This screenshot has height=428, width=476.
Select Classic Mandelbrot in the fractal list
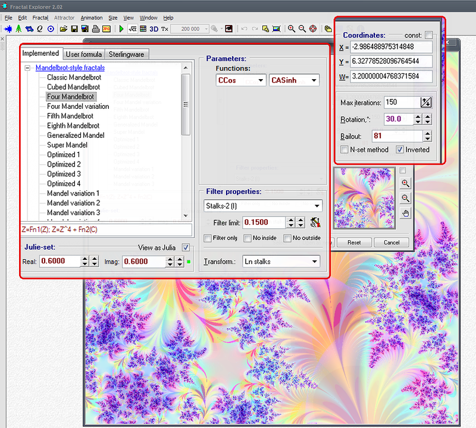(74, 77)
